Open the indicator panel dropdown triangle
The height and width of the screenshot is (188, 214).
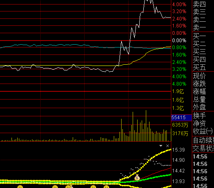161,146
